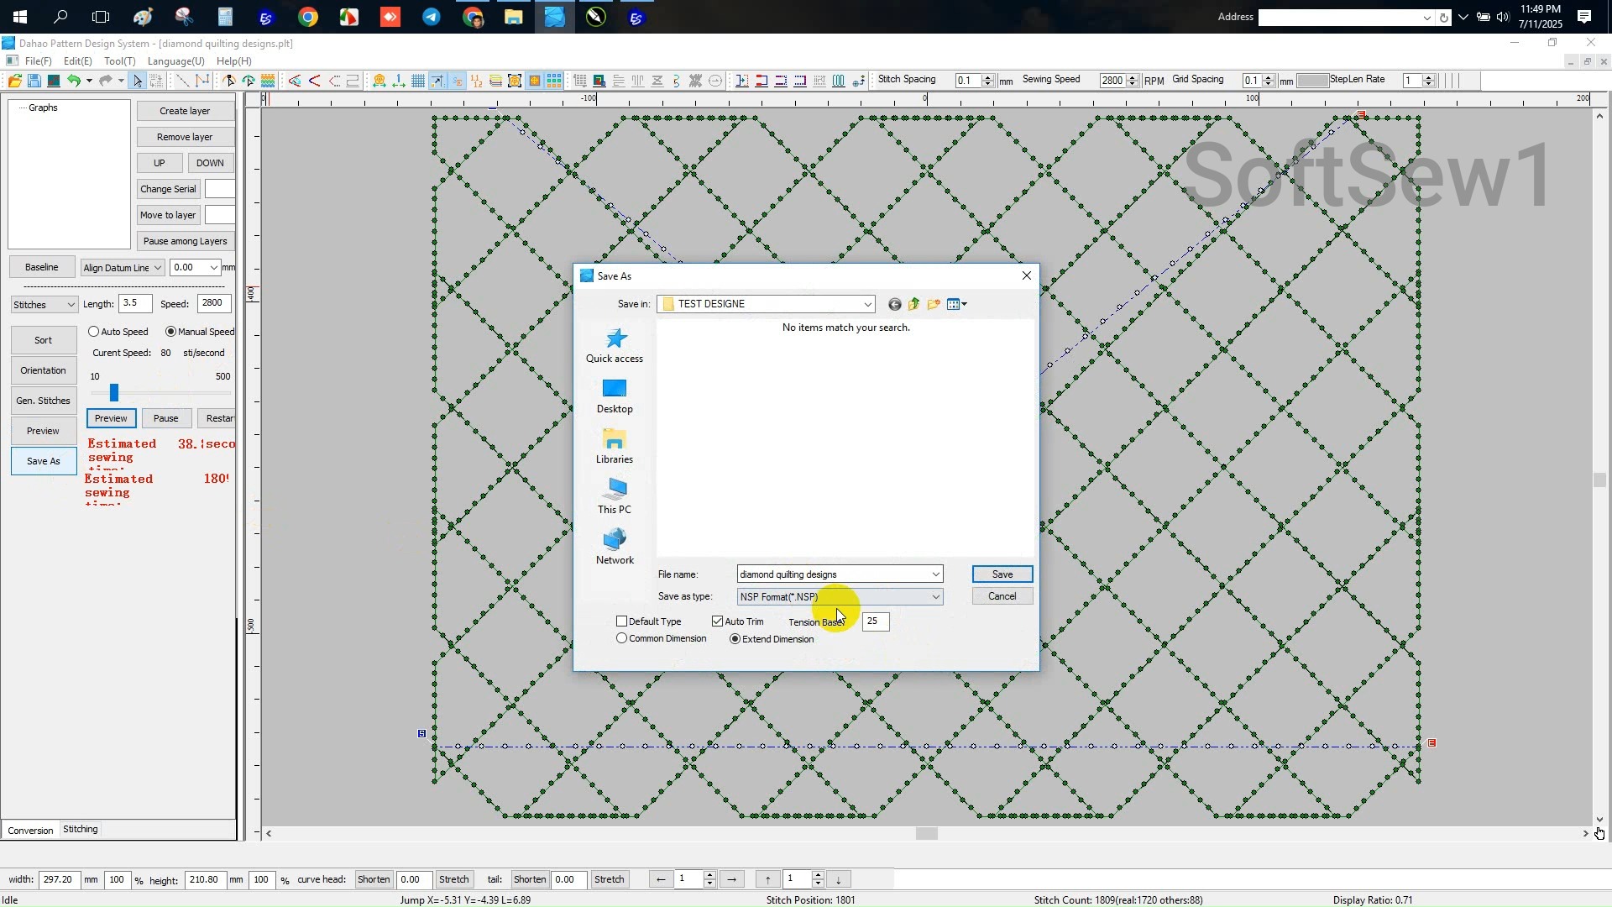The image size is (1612, 907).
Task: Open Desktop location in Save As sidebar
Action: click(x=615, y=396)
